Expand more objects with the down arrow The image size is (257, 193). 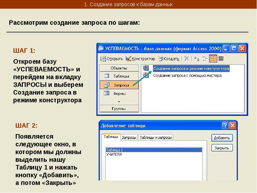click(x=119, y=102)
